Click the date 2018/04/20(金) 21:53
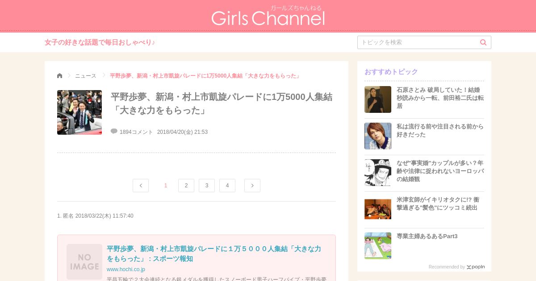536x281 pixels. (x=182, y=132)
